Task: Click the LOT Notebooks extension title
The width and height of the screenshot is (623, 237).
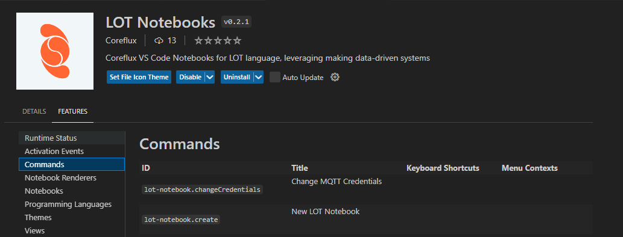Action: click(x=160, y=23)
